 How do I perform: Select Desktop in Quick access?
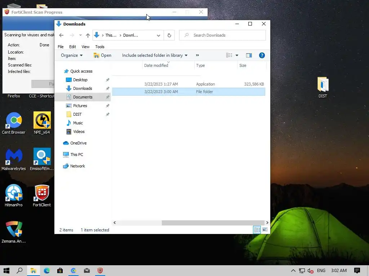pyautogui.click(x=80, y=80)
